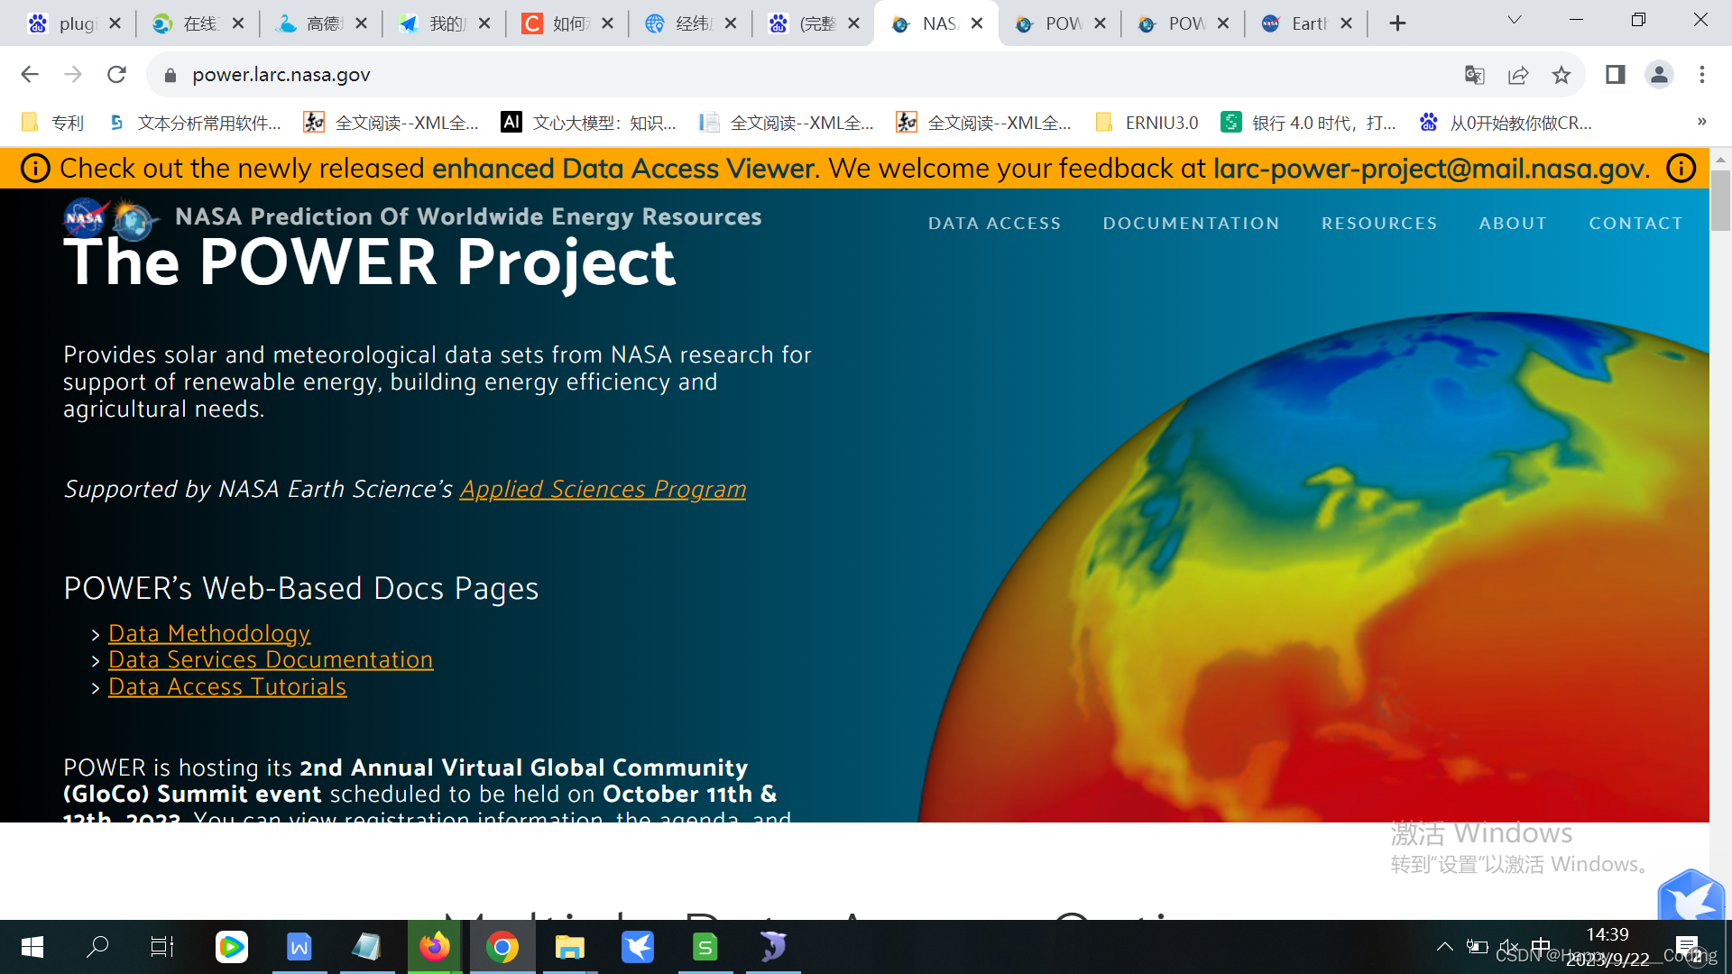1732x974 pixels.
Task: Open the CONTACT menu item
Action: [x=1635, y=223]
